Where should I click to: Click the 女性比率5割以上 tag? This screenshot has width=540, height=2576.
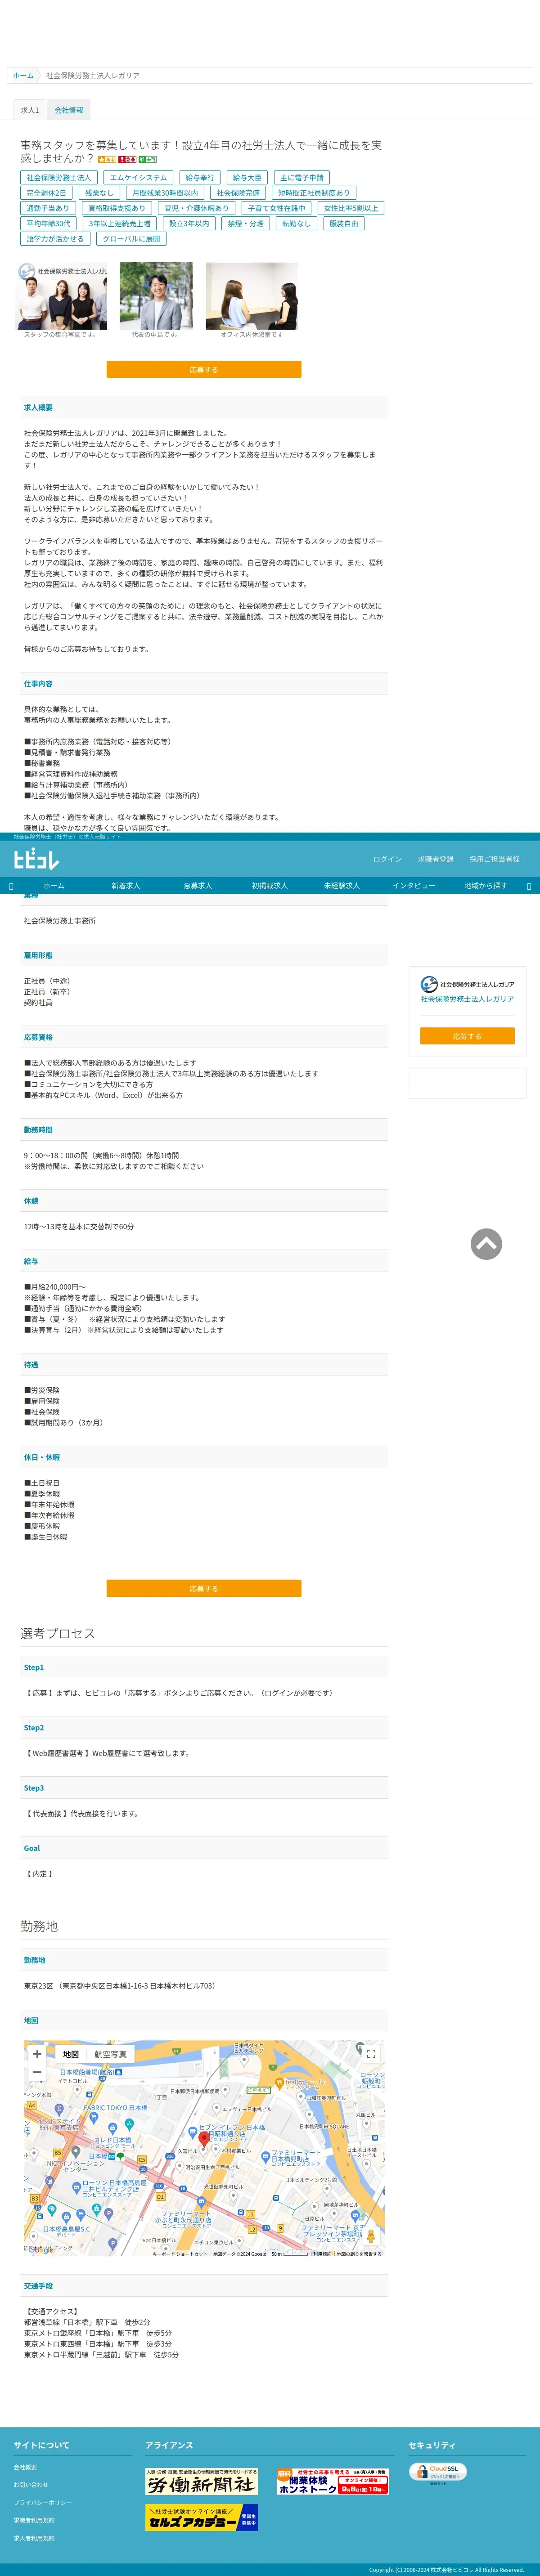tap(351, 208)
